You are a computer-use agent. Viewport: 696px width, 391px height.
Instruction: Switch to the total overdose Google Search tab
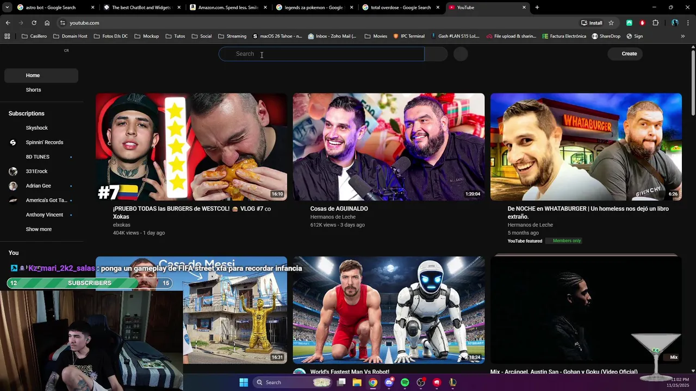[x=400, y=8]
